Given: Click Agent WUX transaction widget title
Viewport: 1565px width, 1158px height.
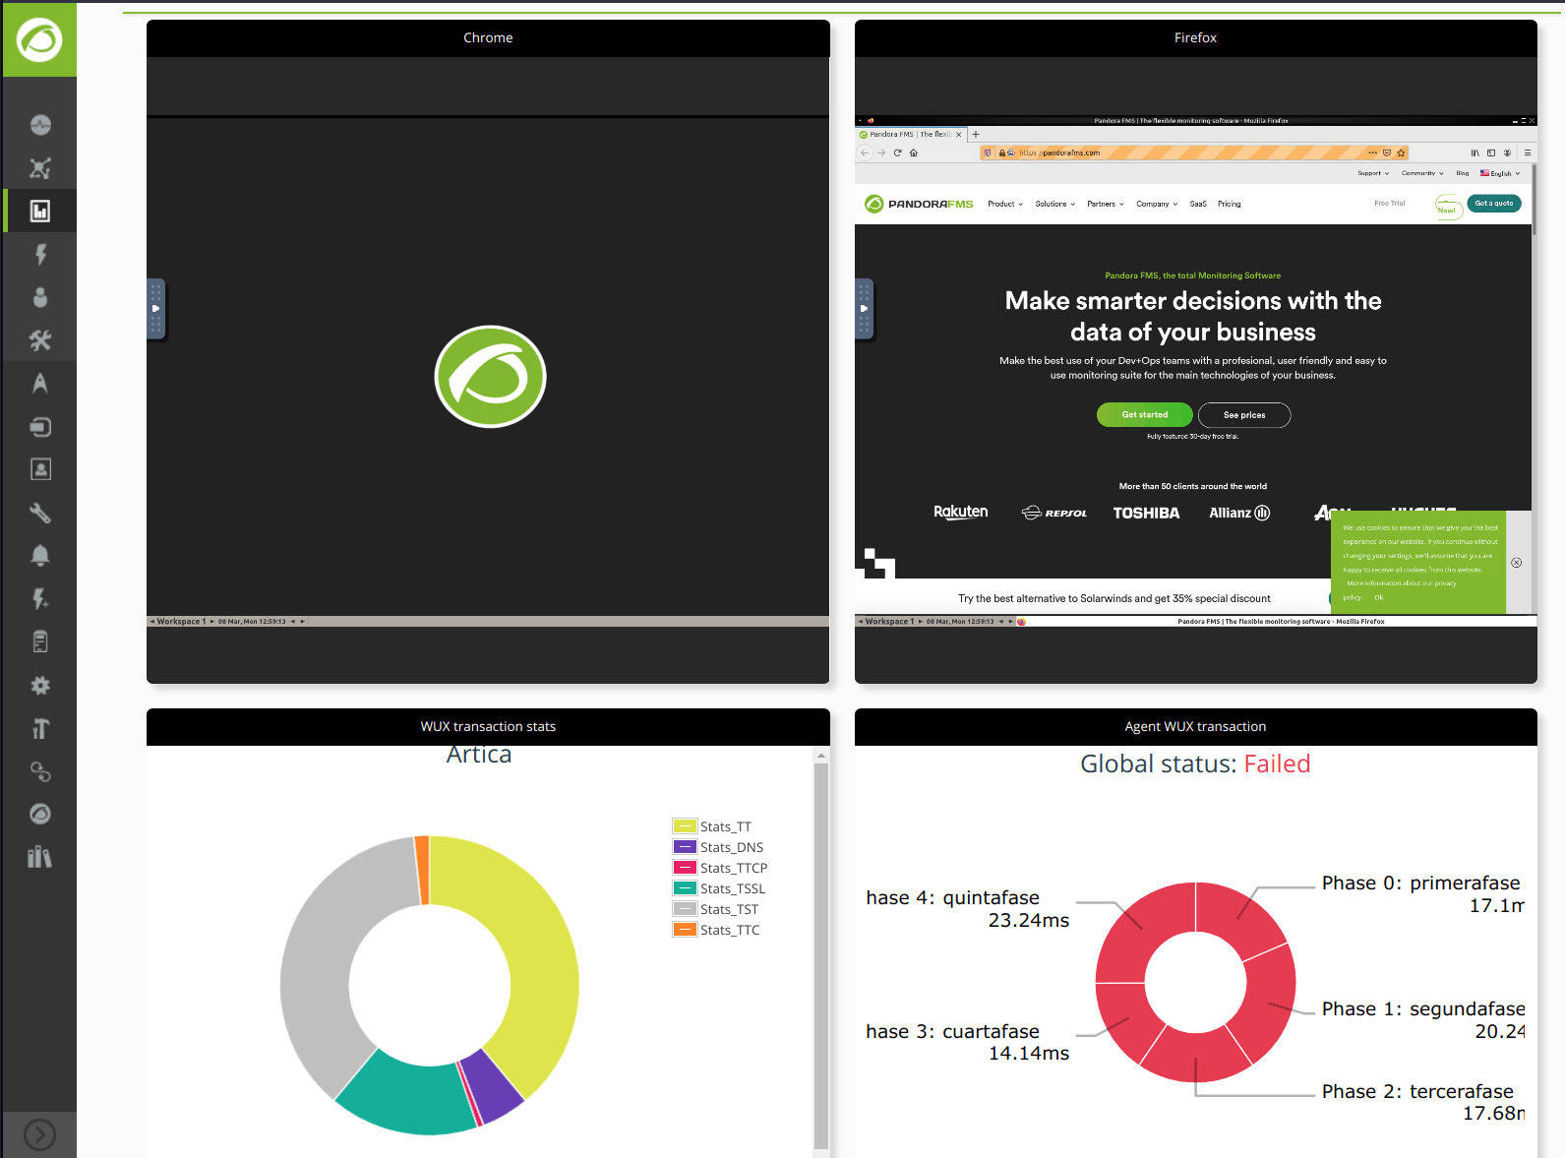Looking at the screenshot, I should tap(1195, 727).
